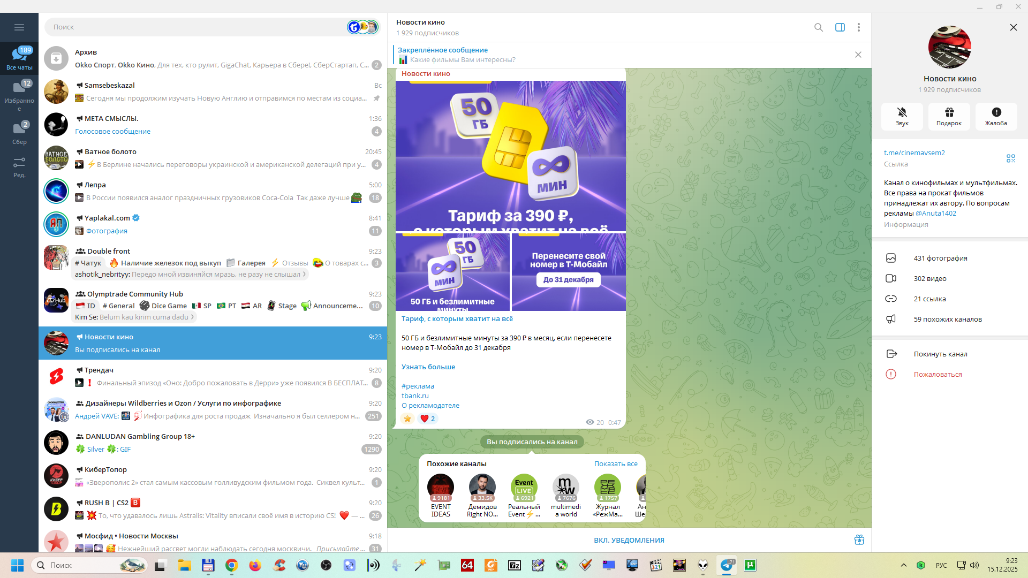Switch to Сбер folder tab

pyautogui.click(x=19, y=133)
